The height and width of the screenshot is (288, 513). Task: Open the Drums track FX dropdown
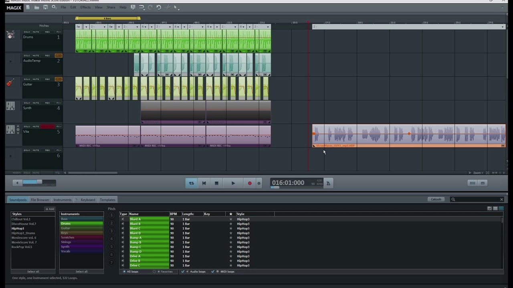(x=59, y=32)
